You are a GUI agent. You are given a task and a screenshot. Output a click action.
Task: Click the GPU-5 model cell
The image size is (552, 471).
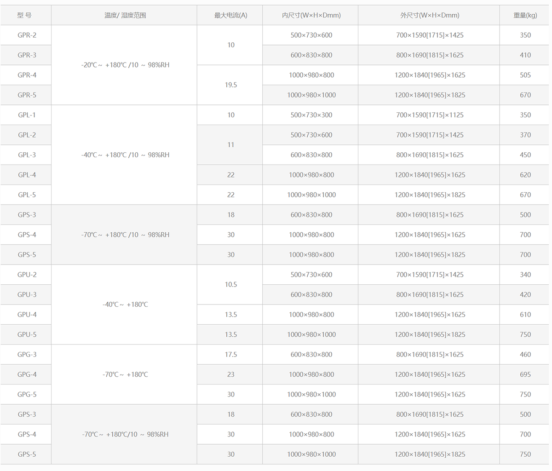tap(27, 334)
